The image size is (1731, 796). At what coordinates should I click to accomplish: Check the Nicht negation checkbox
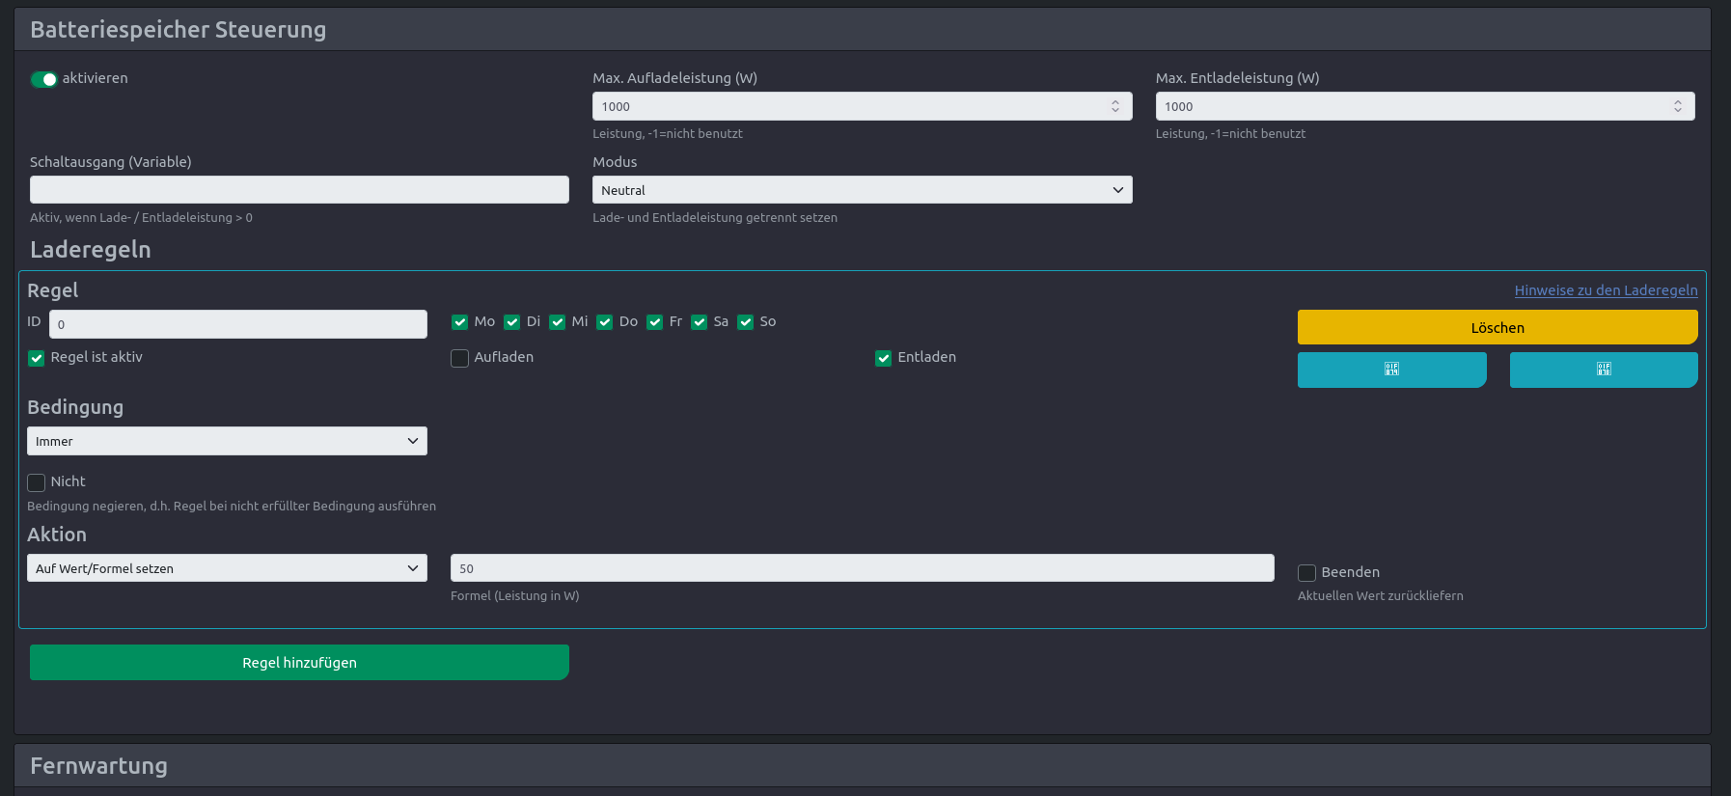point(36,482)
